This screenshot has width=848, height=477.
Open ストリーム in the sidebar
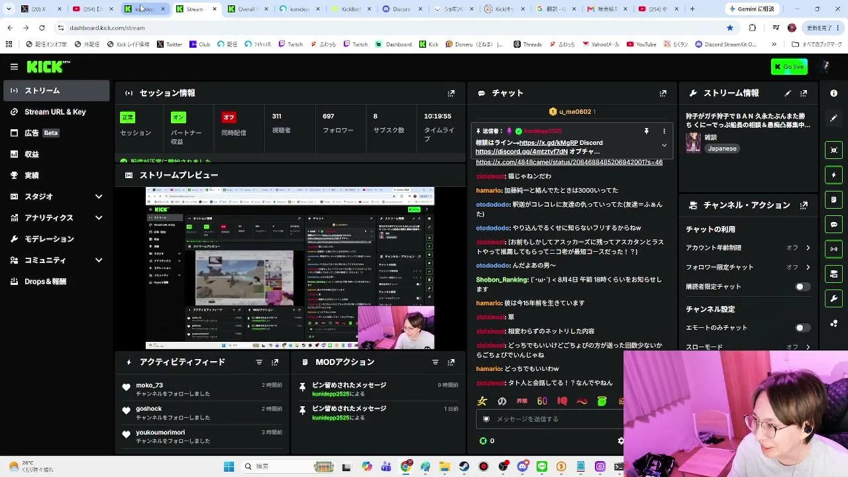pyautogui.click(x=55, y=91)
